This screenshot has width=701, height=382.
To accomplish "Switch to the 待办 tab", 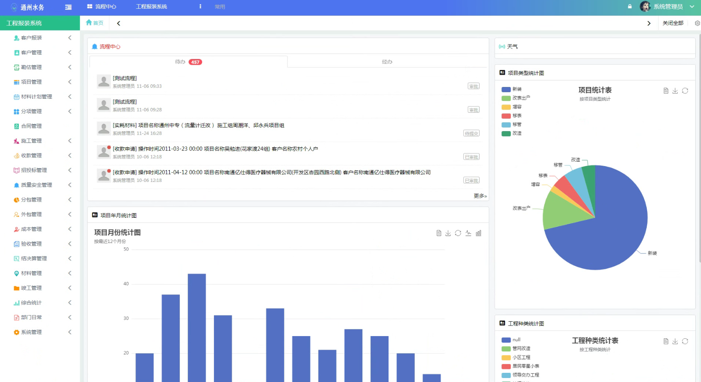I will 189,62.
